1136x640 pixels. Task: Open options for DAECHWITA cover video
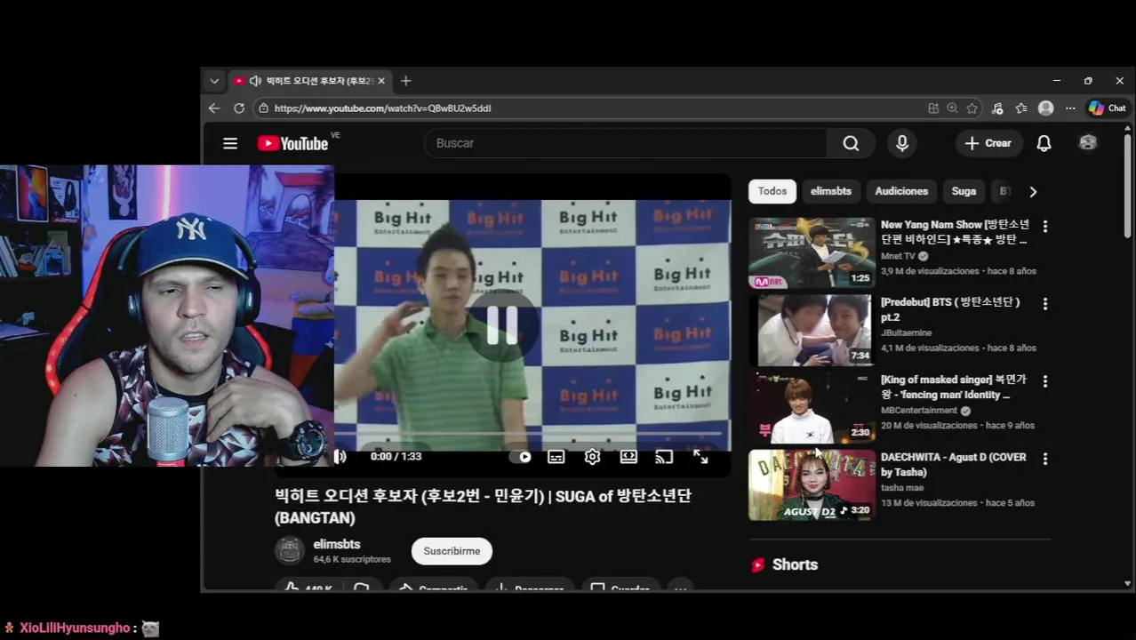coord(1045,459)
